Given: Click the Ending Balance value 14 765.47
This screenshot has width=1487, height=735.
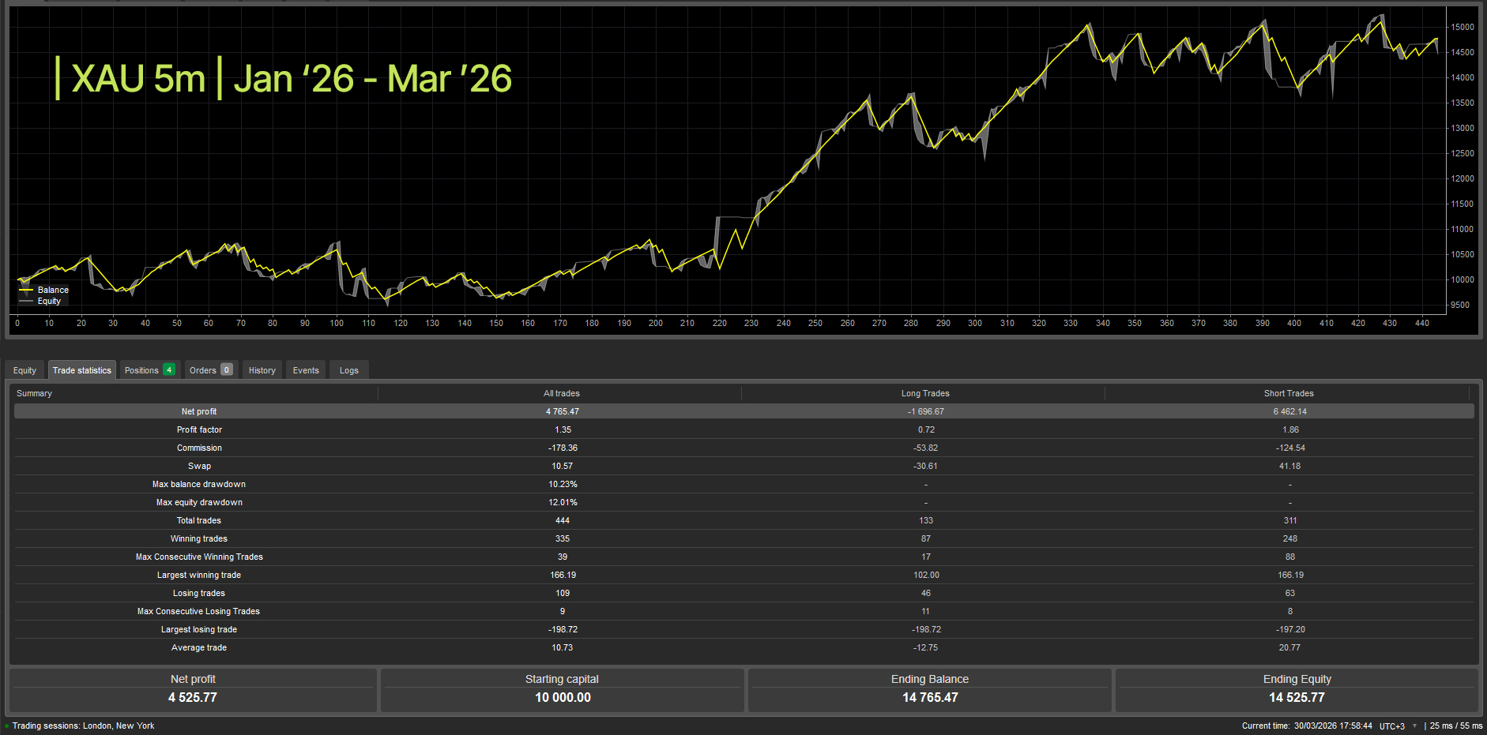Looking at the screenshot, I should pyautogui.click(x=930, y=697).
